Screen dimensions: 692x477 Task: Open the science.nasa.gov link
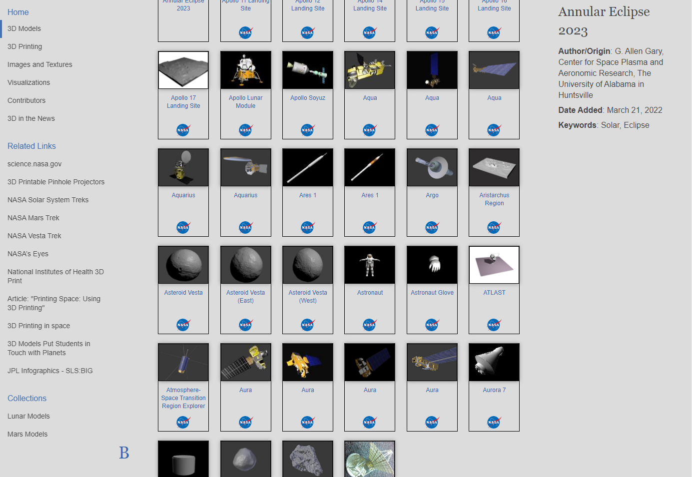point(34,164)
